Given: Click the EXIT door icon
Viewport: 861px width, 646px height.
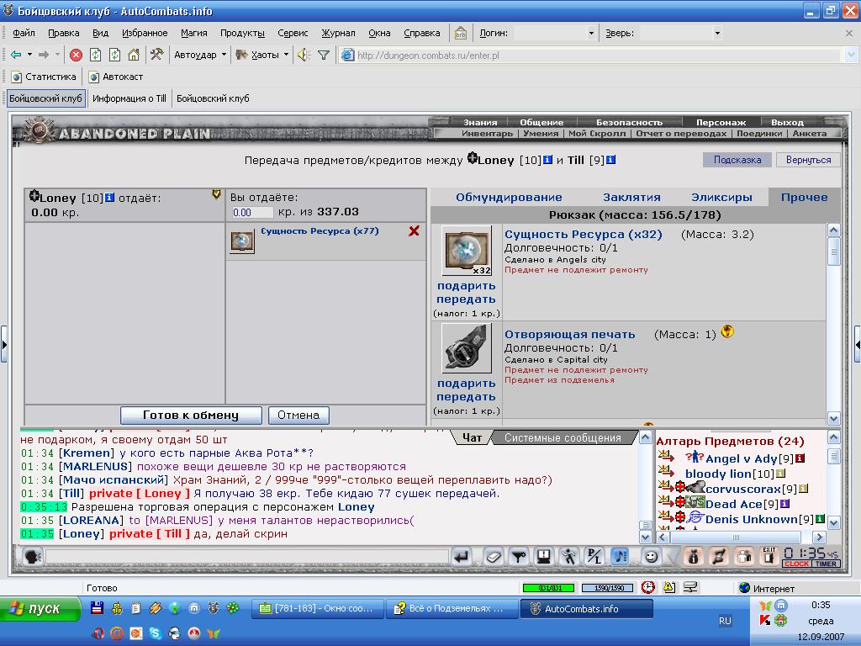Looking at the screenshot, I should (769, 556).
